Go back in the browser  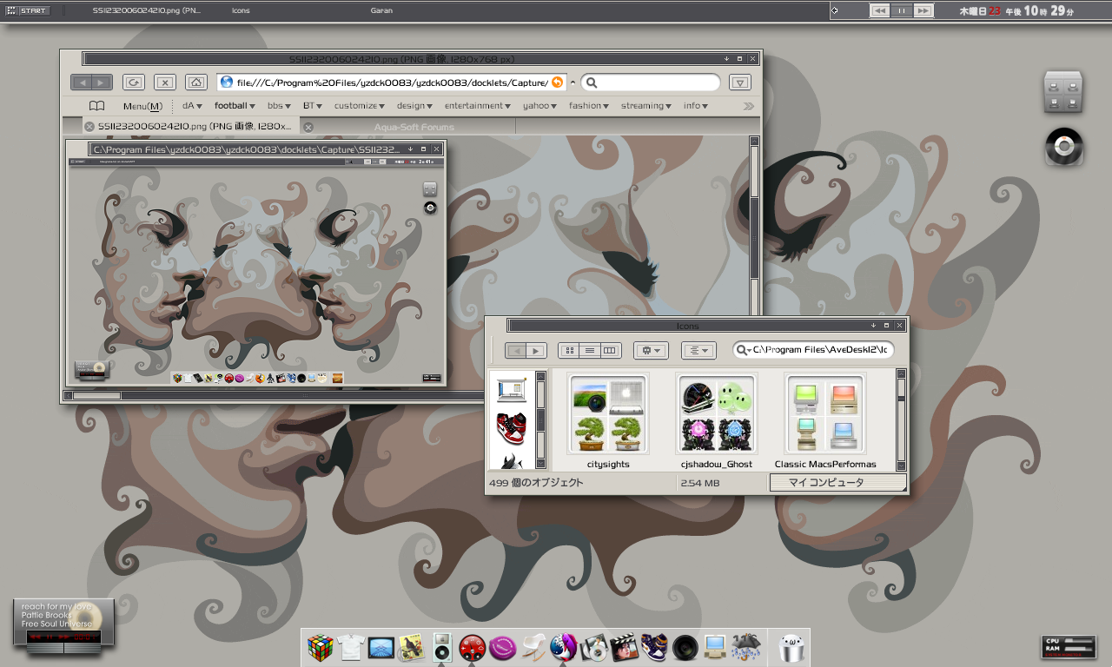pyautogui.click(x=80, y=83)
